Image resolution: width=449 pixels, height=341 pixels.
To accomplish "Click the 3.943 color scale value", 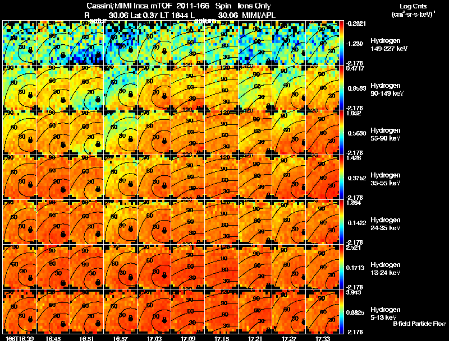I will [354, 292].
